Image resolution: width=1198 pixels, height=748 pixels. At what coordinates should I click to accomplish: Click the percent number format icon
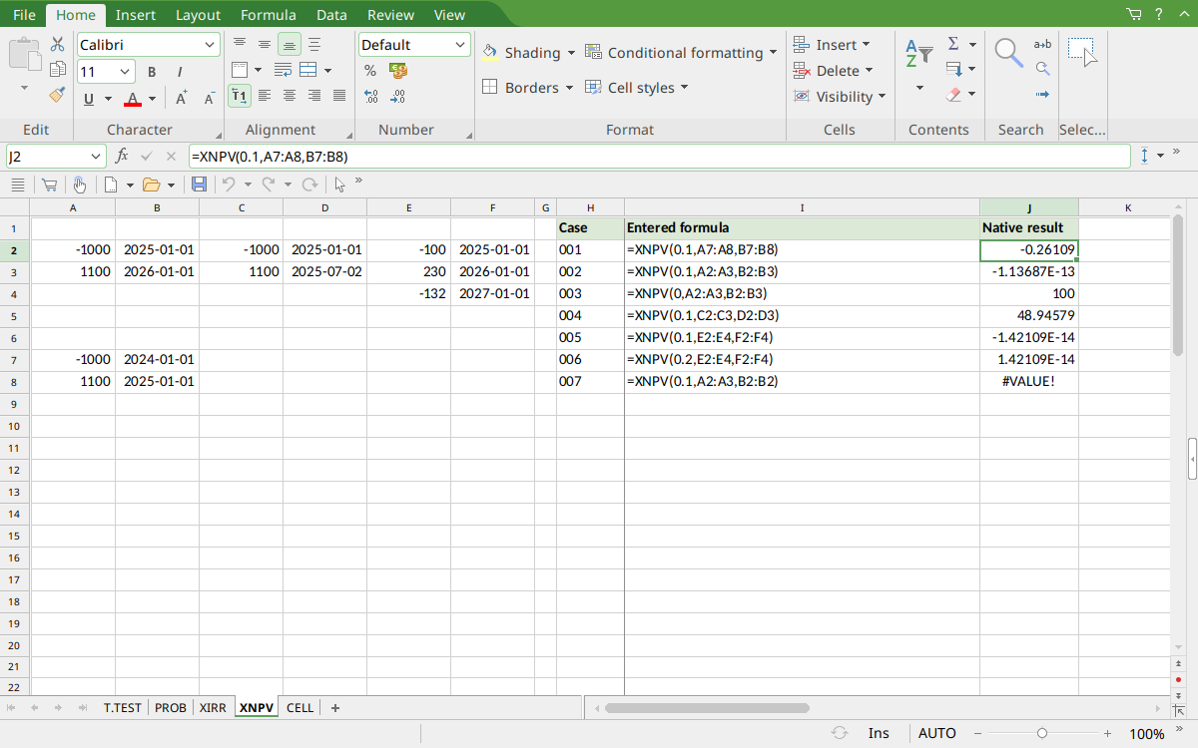(370, 71)
